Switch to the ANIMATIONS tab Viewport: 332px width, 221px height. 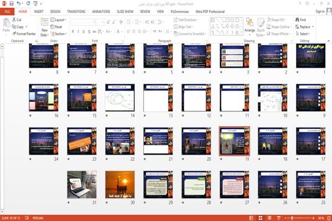(x=101, y=12)
